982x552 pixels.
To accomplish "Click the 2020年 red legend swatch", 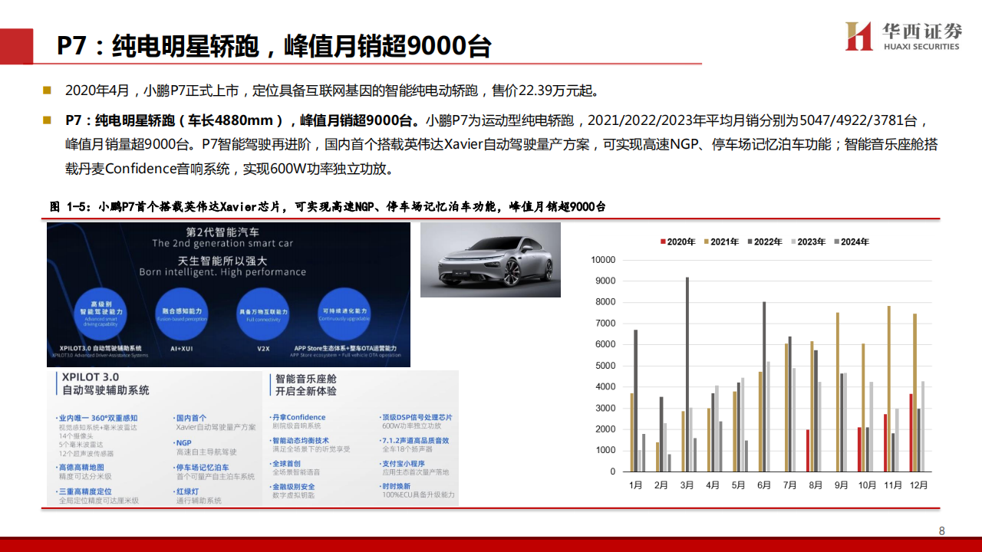I will tap(664, 242).
